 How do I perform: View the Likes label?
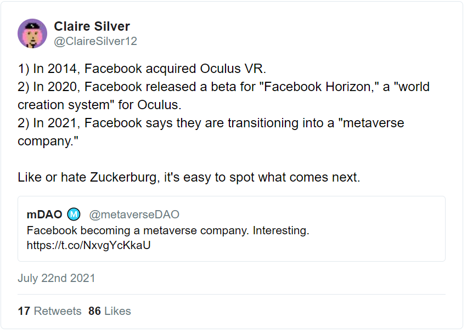(x=117, y=311)
